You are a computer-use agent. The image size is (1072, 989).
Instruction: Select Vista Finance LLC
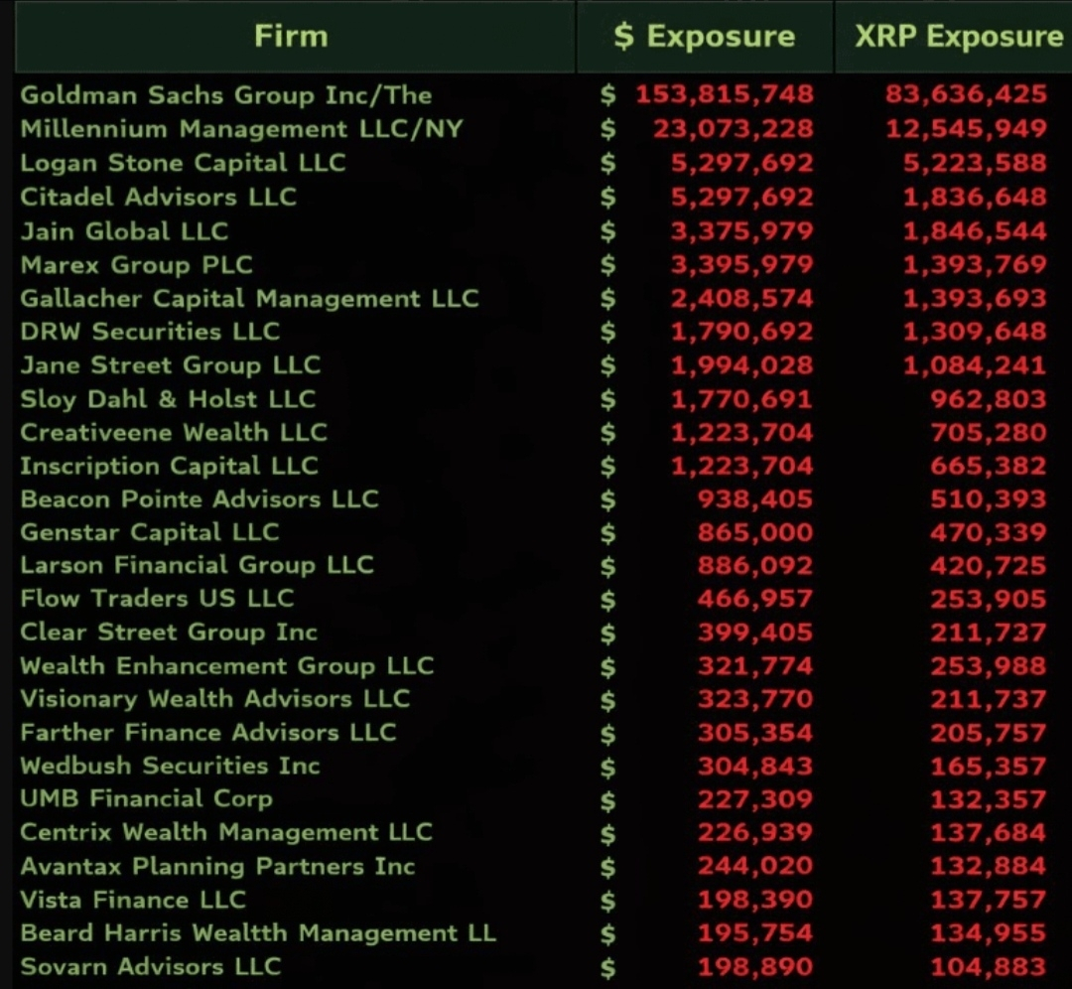coord(133,900)
